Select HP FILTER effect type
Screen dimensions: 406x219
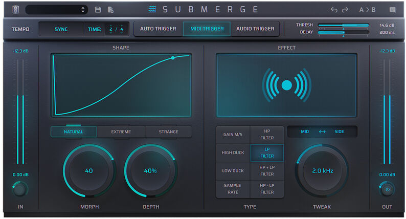coord(267,135)
